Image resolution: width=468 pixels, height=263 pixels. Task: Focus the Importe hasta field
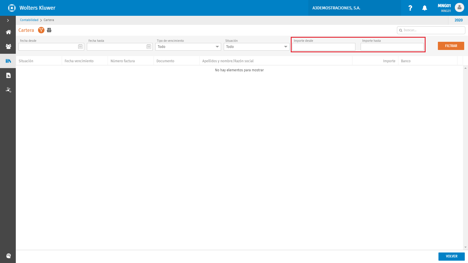pyautogui.click(x=392, y=47)
